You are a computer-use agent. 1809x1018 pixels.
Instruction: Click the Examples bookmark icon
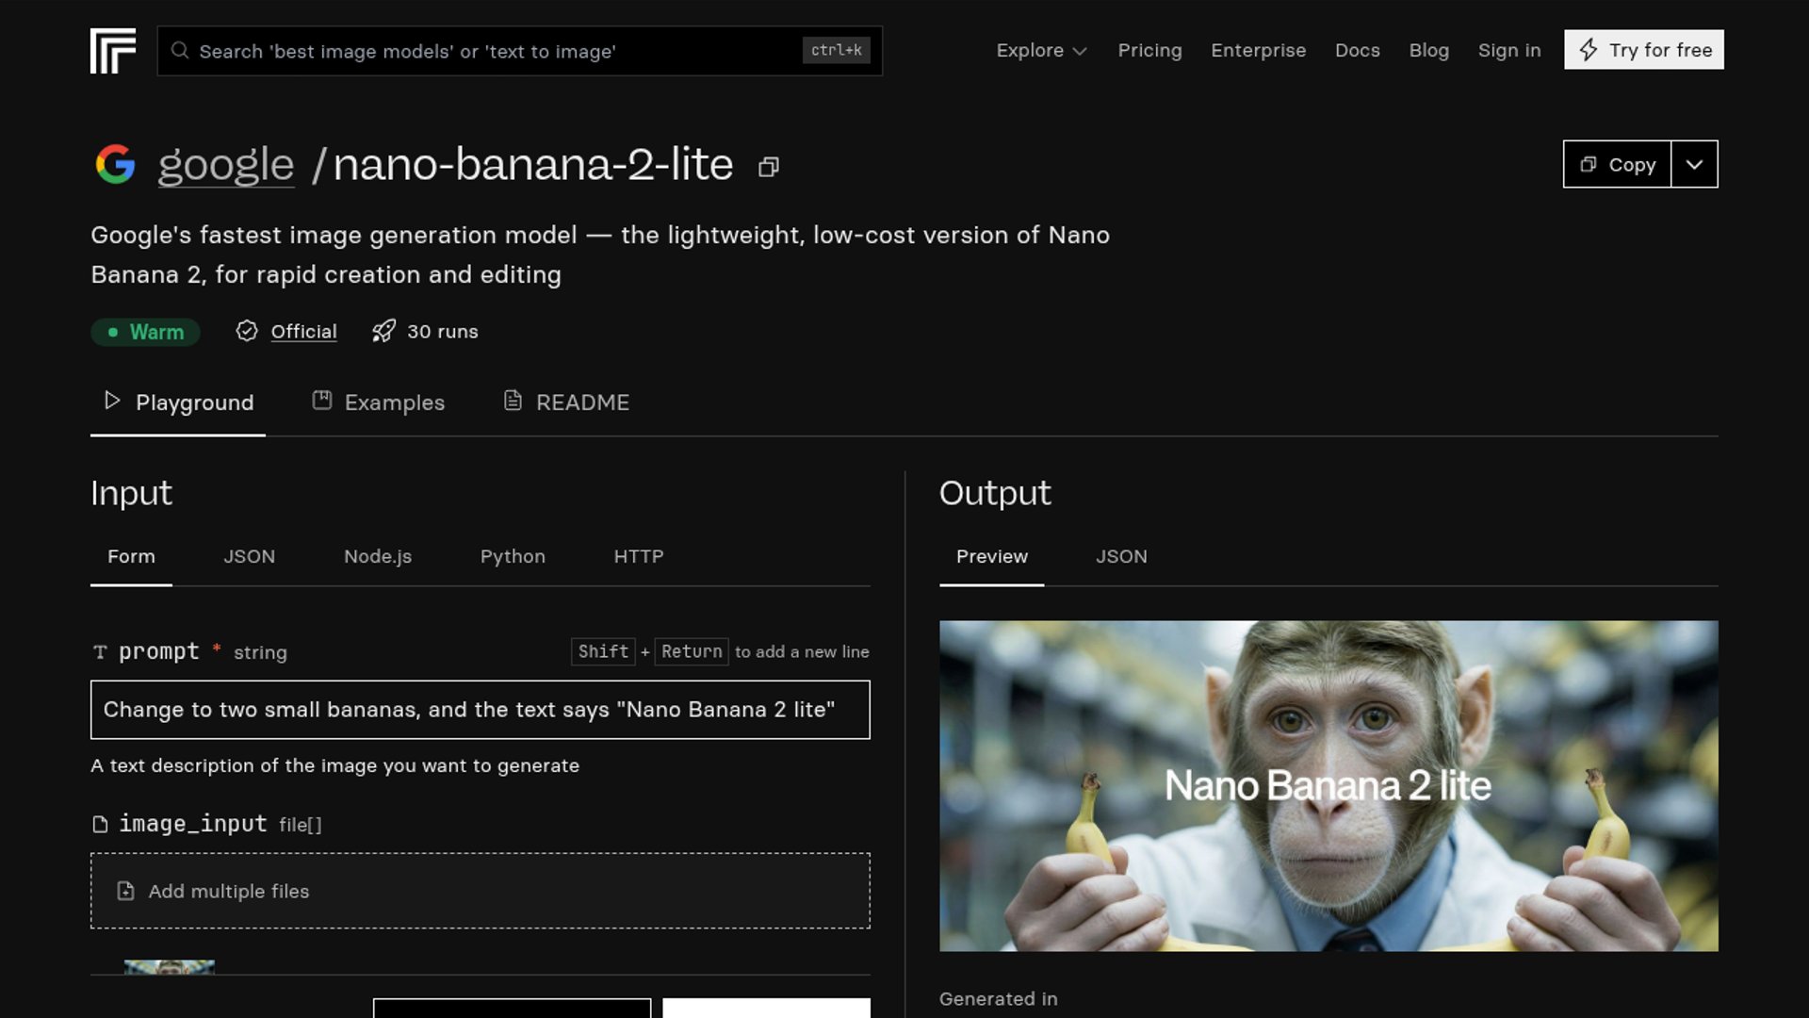coord(322,401)
